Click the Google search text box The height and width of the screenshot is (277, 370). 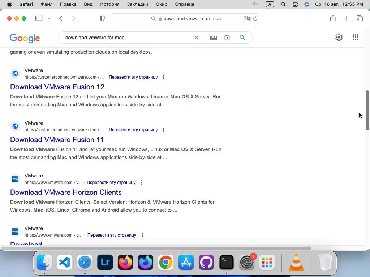[128, 38]
